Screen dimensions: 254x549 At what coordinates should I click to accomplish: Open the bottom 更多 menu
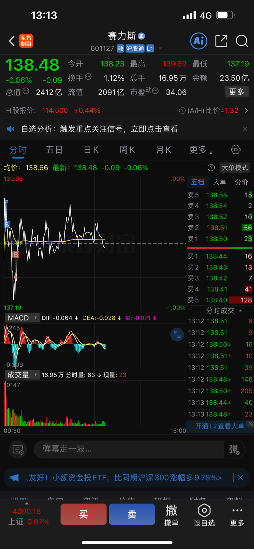(237, 515)
